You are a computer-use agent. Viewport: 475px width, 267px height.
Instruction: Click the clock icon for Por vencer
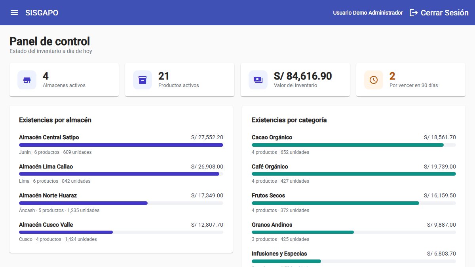click(x=374, y=80)
